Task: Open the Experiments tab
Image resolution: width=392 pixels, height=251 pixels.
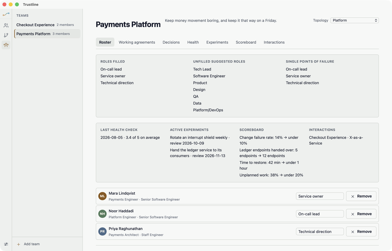Action: pos(217,42)
